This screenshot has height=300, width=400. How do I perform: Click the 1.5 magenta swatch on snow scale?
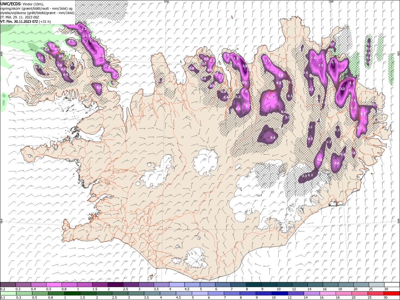100,285
